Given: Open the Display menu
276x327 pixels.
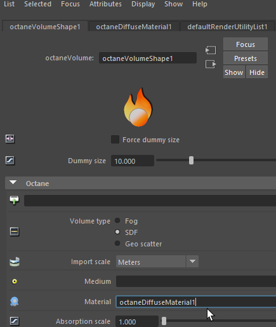Looking at the screenshot, I should [x=143, y=4].
